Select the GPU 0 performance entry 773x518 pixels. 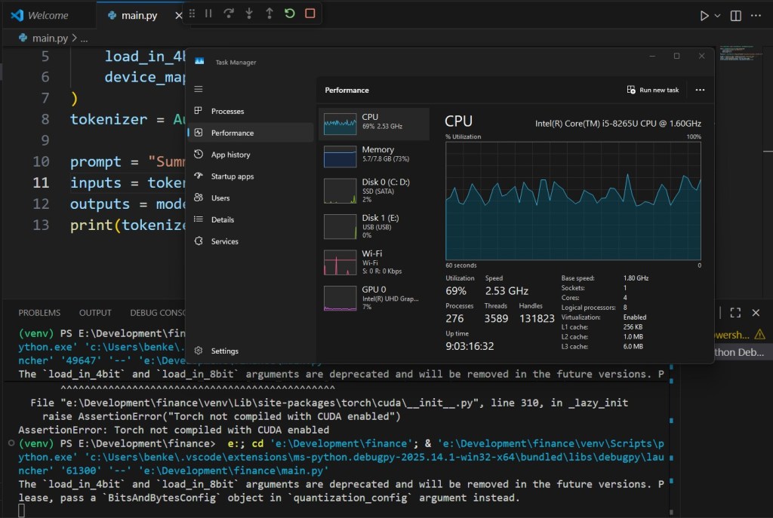click(x=374, y=298)
